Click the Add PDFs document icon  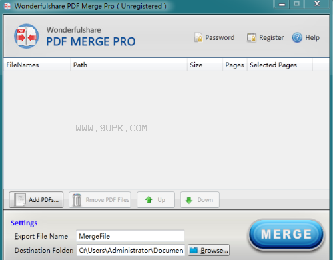pyautogui.click(x=19, y=200)
